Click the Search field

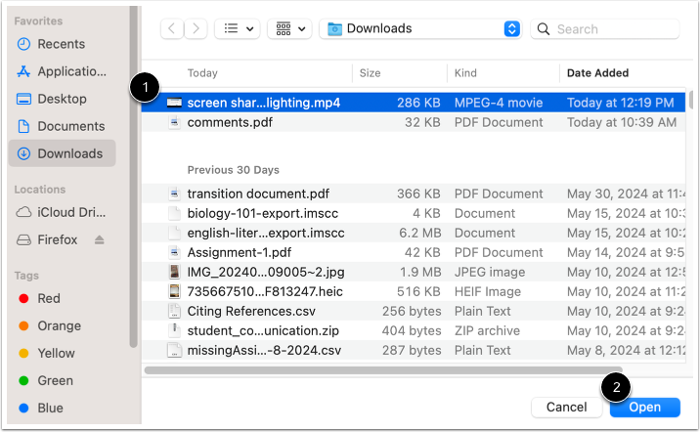pos(605,29)
